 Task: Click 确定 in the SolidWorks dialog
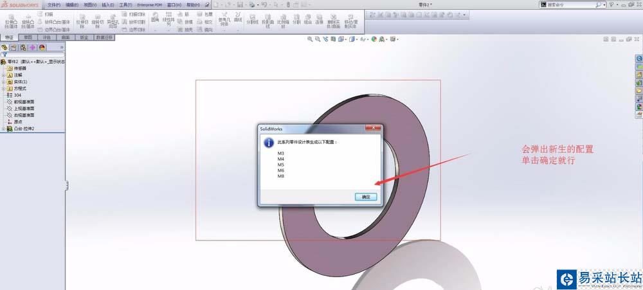[365, 197]
